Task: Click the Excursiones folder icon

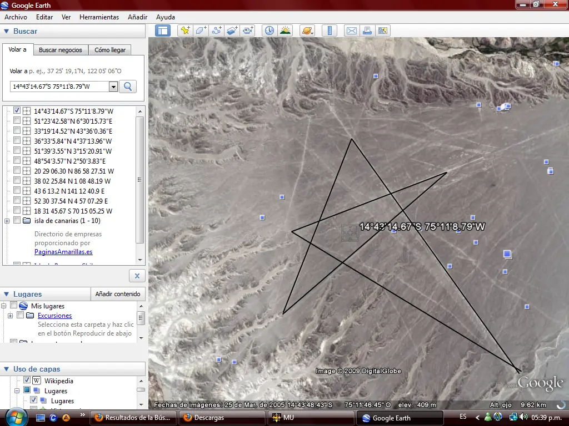Action: pyautogui.click(x=30, y=316)
